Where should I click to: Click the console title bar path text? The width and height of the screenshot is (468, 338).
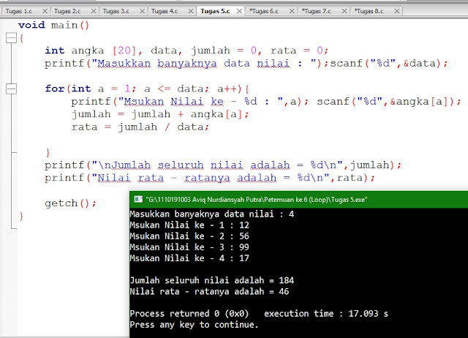(257, 200)
